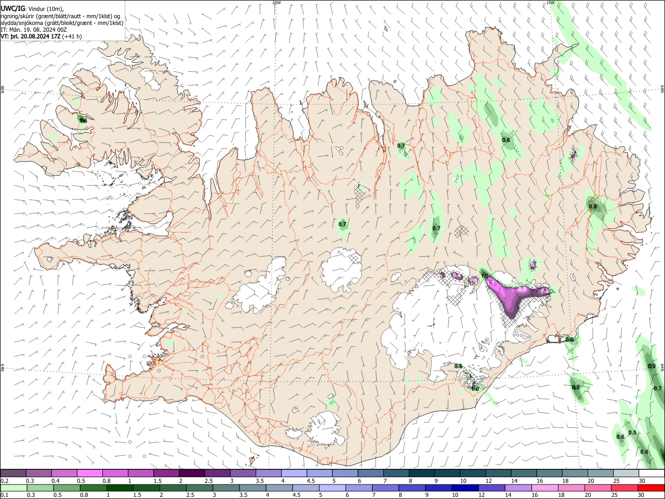Click the hot pink 20 rain swatch
Image resolution: width=665 pixels, height=499 pixels.
click(x=597, y=488)
